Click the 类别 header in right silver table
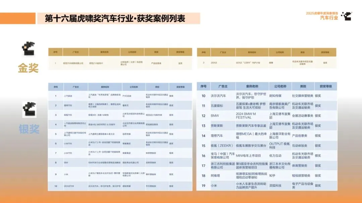The width and height of the screenshot is (362, 203). coord(303,86)
